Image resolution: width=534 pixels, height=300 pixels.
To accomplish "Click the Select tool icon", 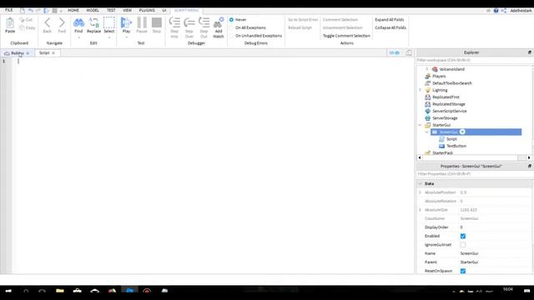I will 109,22.
